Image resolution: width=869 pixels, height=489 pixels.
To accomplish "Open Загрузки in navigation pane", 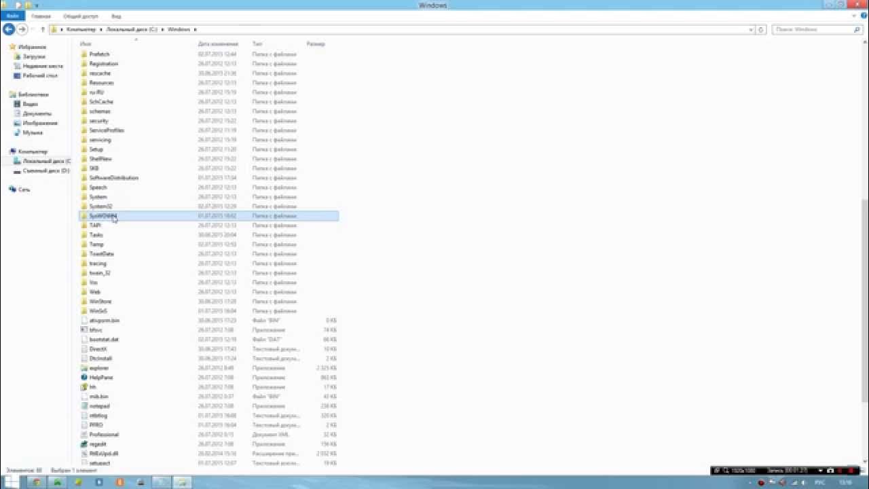I will pyautogui.click(x=34, y=56).
